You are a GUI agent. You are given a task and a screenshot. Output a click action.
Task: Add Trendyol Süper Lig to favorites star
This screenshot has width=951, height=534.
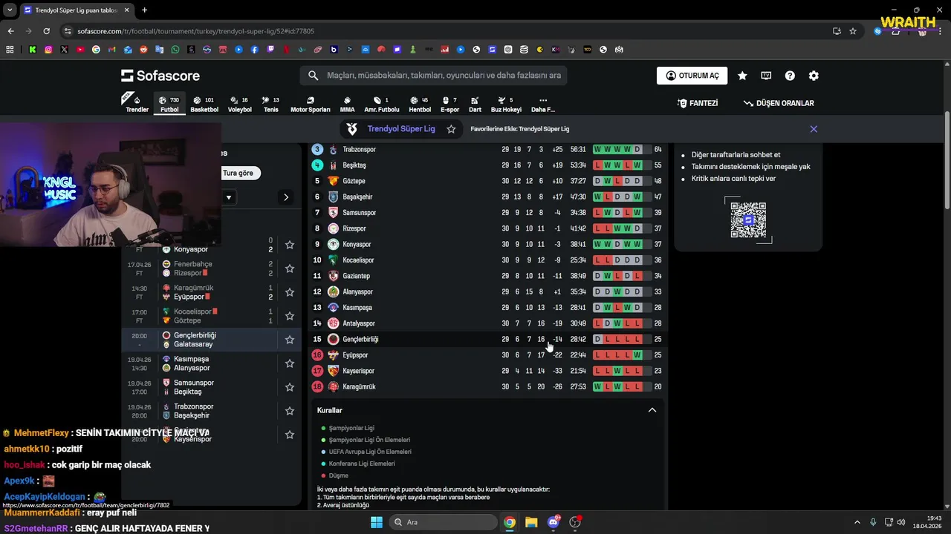click(451, 129)
